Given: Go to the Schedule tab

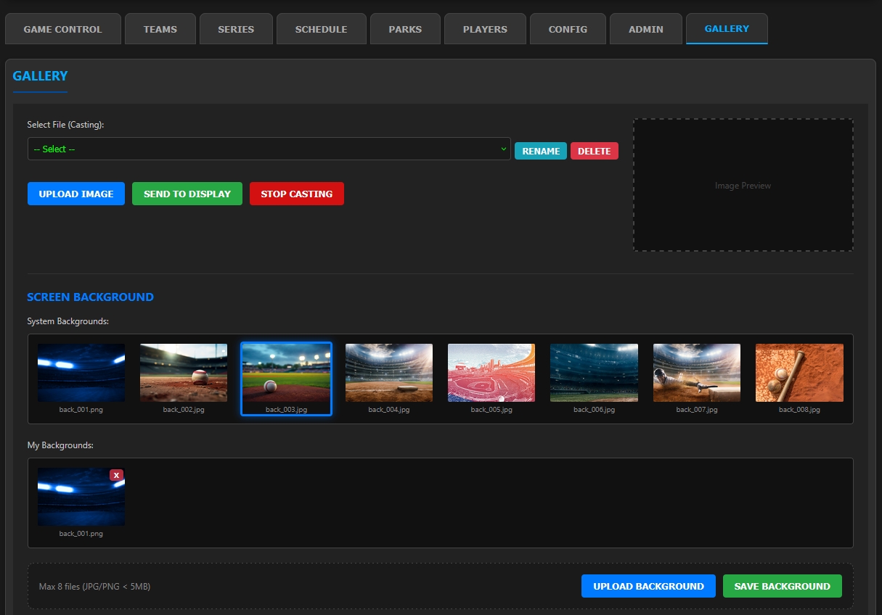Looking at the screenshot, I should [x=321, y=30].
